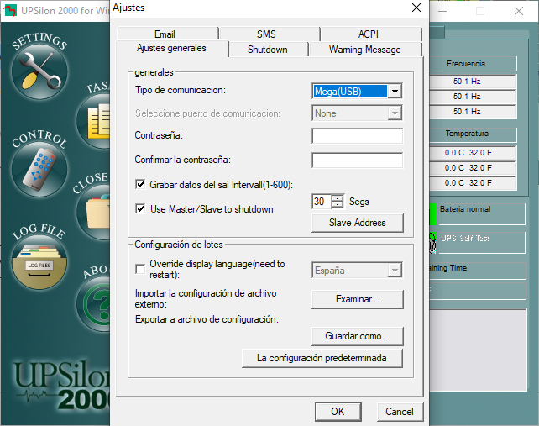Confirm settings with OK
This screenshot has height=426, width=539.
338,412
